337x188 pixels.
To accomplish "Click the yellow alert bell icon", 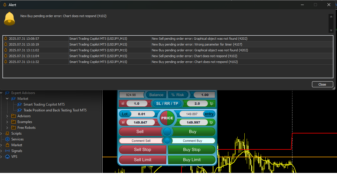I will (9, 19).
